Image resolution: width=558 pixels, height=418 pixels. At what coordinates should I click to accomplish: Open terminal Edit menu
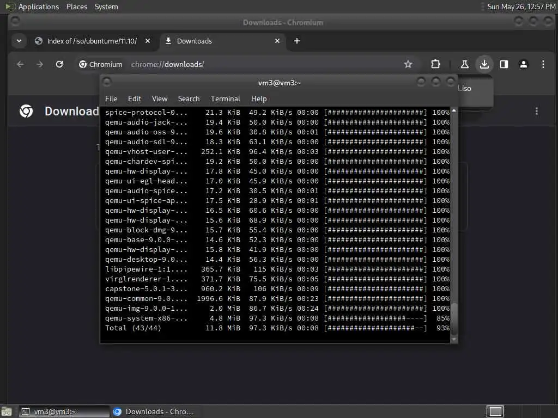[x=135, y=99]
